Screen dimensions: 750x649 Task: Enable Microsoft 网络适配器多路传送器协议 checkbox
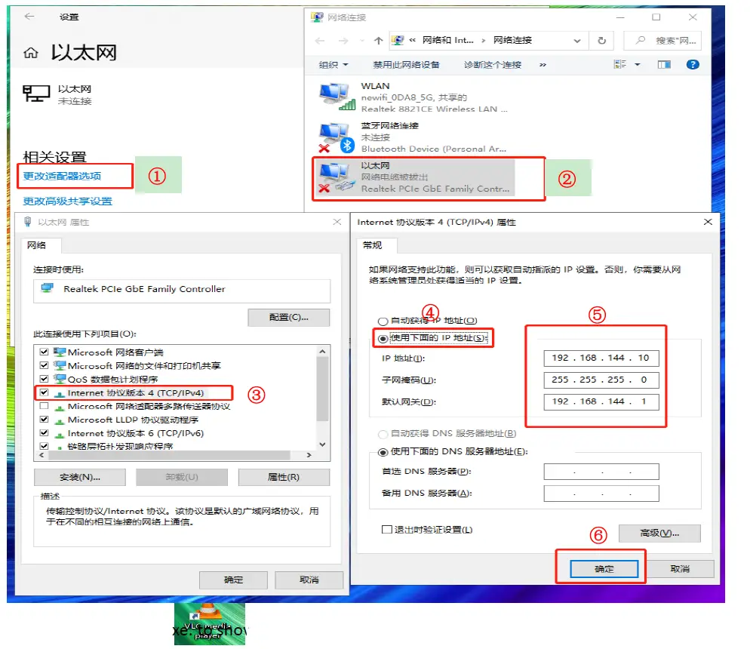[x=44, y=406]
